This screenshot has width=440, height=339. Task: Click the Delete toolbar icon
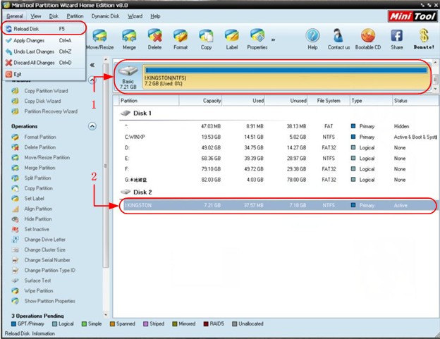[154, 36]
